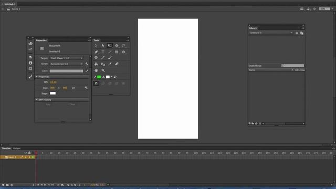Click the white fill color swatch
The width and height of the screenshot is (336, 189).
coord(108,77)
